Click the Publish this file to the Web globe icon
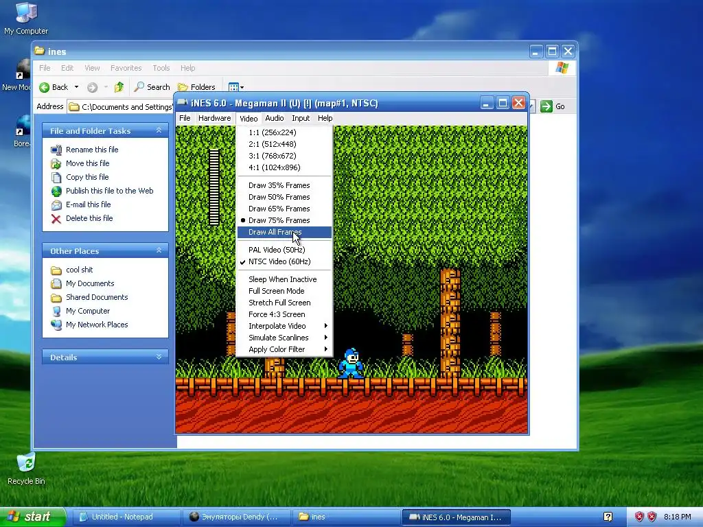The height and width of the screenshot is (527, 703). click(x=56, y=191)
